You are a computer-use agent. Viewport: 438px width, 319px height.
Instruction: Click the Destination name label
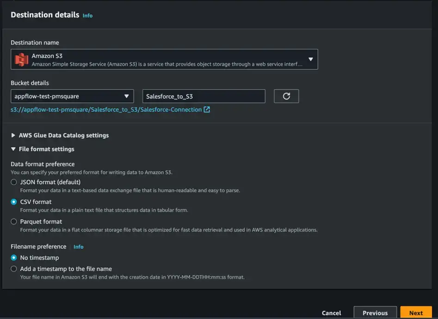[x=35, y=43]
